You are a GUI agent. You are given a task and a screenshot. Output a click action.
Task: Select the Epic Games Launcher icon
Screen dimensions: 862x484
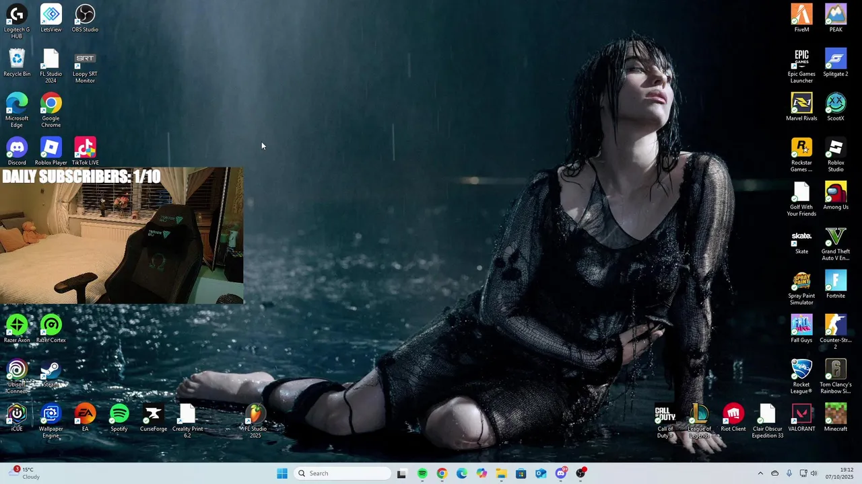tap(801, 66)
